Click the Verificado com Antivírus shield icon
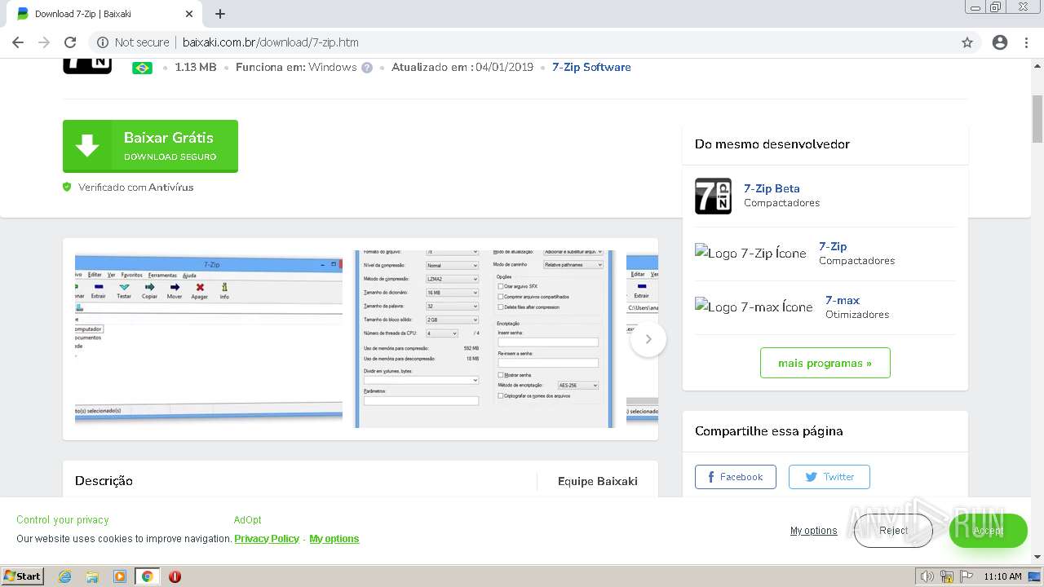Image resolution: width=1044 pixels, height=587 pixels. tap(68, 187)
